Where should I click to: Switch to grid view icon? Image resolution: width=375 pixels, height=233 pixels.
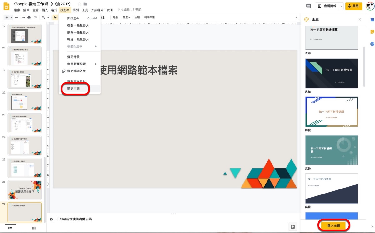pyautogui.click(x=34, y=228)
